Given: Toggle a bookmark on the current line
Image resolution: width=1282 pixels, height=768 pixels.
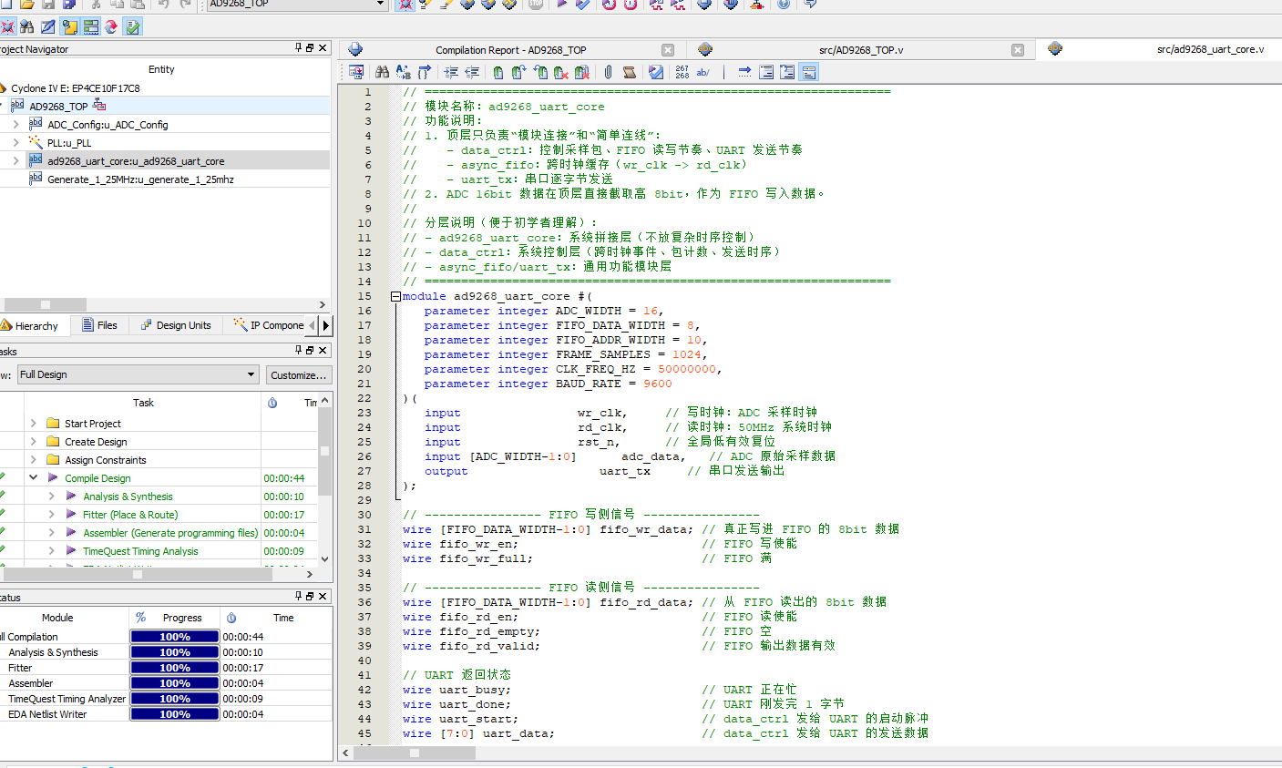Looking at the screenshot, I should tap(498, 72).
